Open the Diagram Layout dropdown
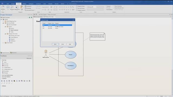The image size is (173, 97). (x=81, y=10)
